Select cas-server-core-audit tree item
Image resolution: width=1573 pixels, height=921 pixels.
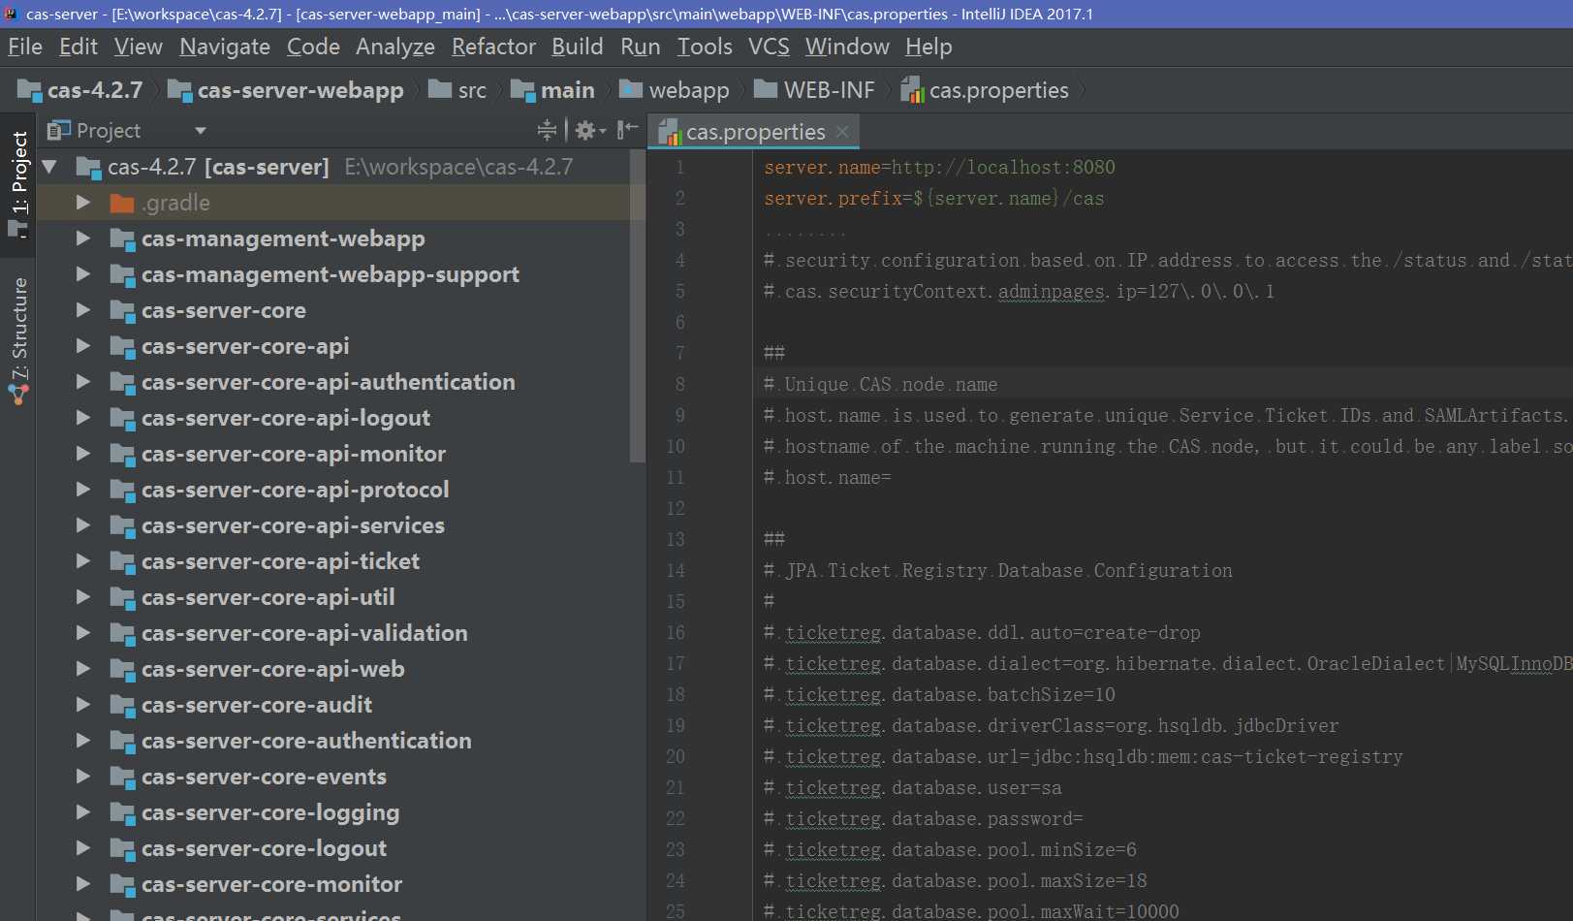pos(257,705)
